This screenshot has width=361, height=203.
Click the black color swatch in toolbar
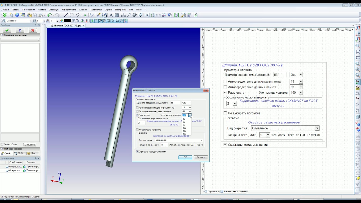(67, 21)
